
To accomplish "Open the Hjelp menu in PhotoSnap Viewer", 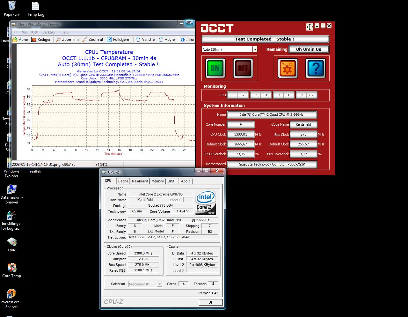I will [64, 32].
